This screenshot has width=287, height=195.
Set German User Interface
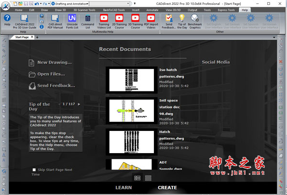click(232, 21)
